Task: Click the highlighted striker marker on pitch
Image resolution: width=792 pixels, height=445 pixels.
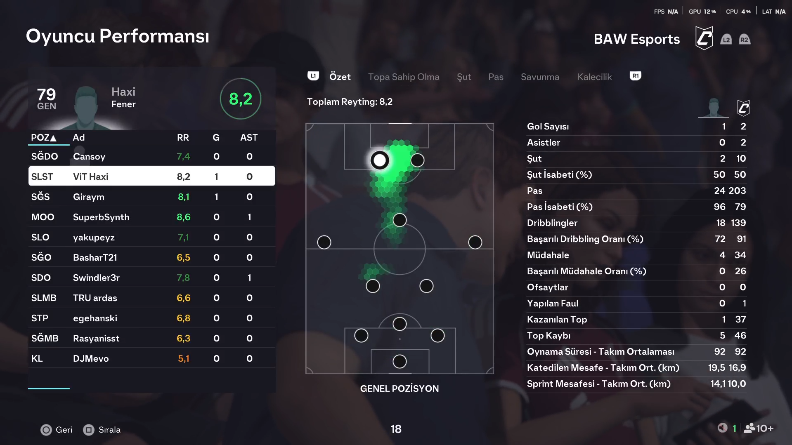Action: pos(380,160)
